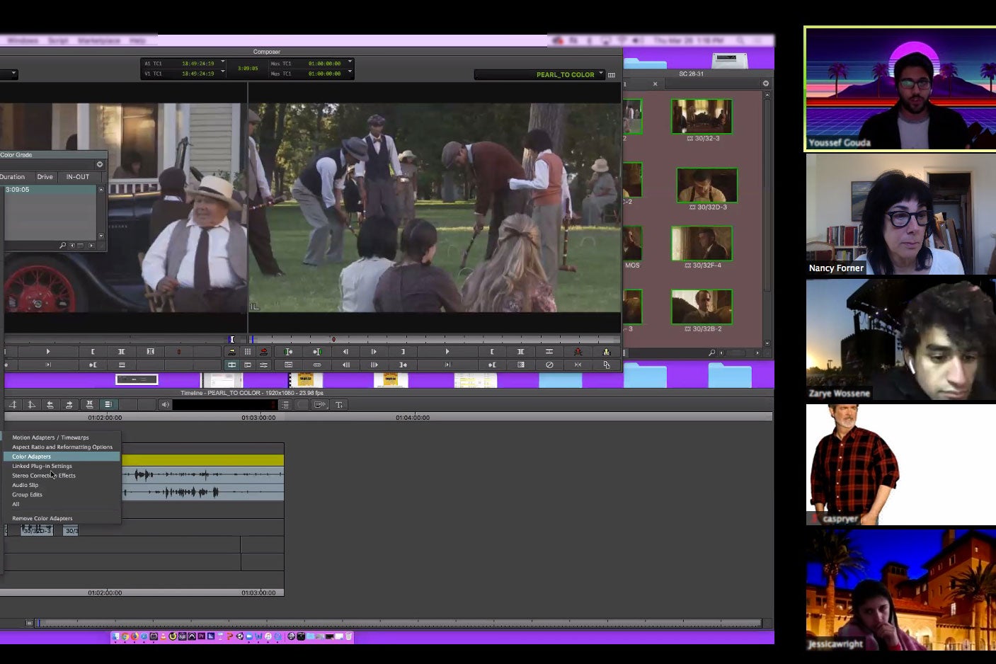
Task: Click the Drive button in Color Grade window
Action: pos(45,176)
